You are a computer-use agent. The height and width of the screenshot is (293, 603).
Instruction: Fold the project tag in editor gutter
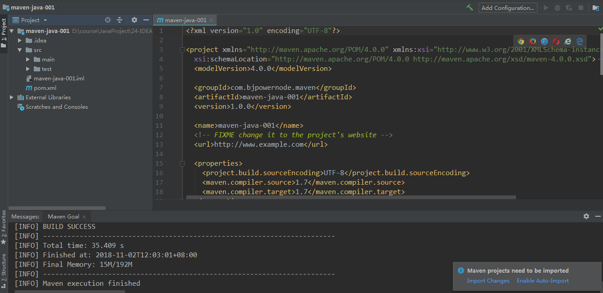pos(182,50)
